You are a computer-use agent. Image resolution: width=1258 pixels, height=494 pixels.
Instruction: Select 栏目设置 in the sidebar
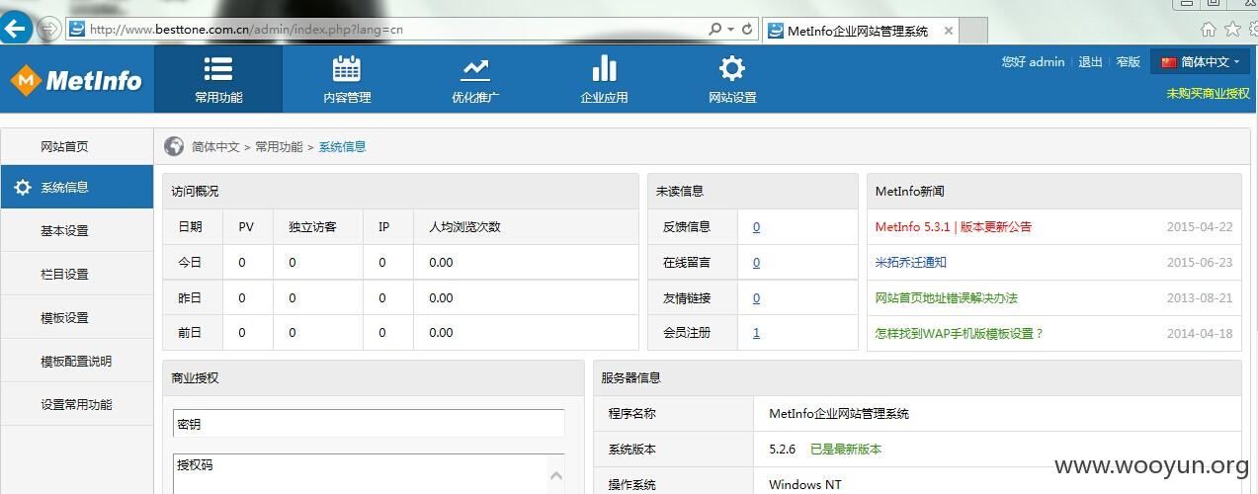coord(77,274)
